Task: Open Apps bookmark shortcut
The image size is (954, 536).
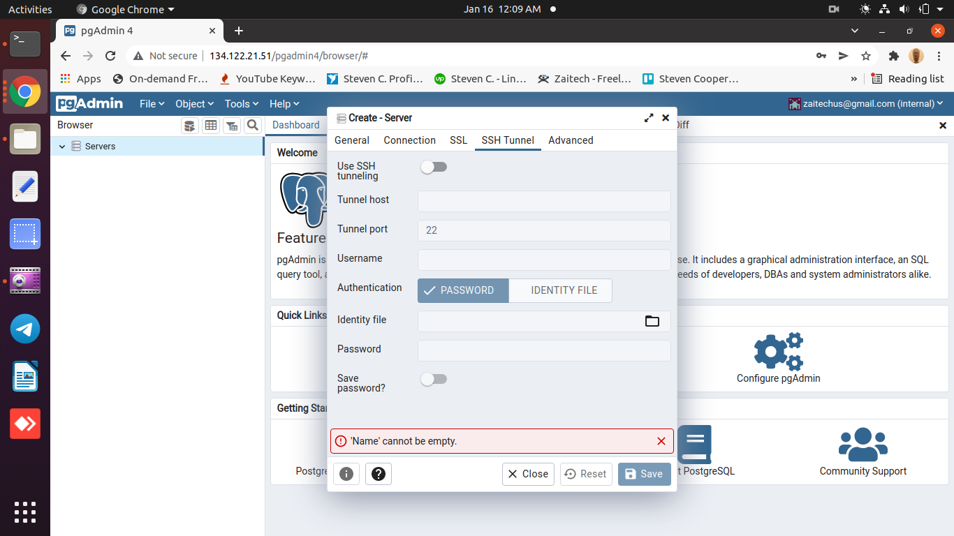Action: point(81,79)
